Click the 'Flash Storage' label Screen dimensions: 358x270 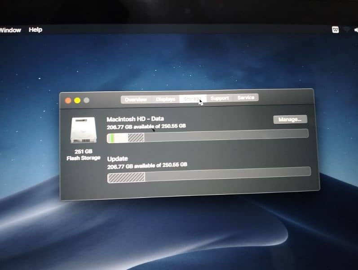(x=84, y=158)
